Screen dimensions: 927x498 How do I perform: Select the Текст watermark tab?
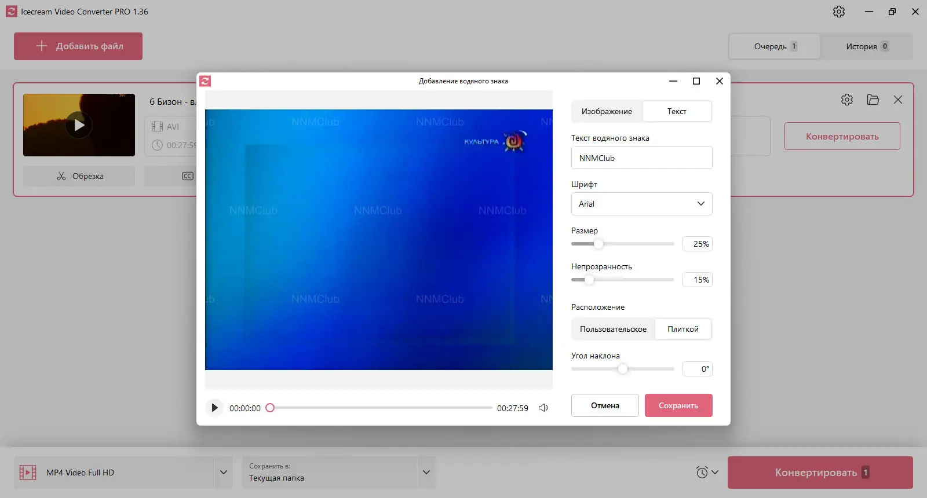(x=677, y=111)
